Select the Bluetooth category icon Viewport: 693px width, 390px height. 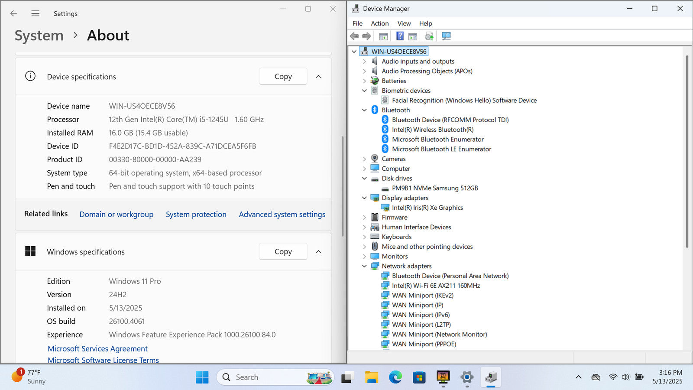pos(375,110)
